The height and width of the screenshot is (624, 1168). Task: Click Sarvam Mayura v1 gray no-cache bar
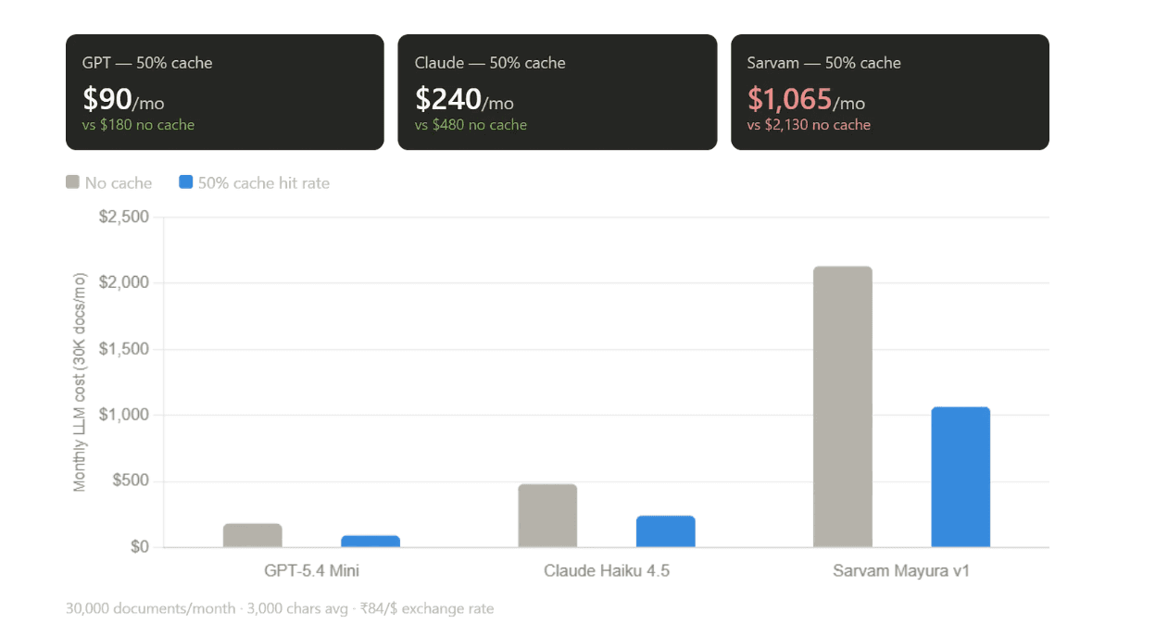(843, 406)
